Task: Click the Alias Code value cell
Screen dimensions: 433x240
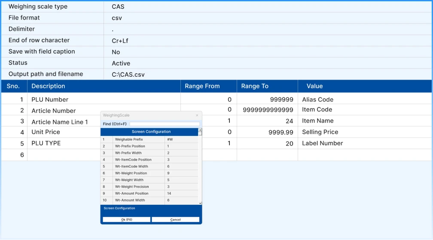Action: [365, 99]
